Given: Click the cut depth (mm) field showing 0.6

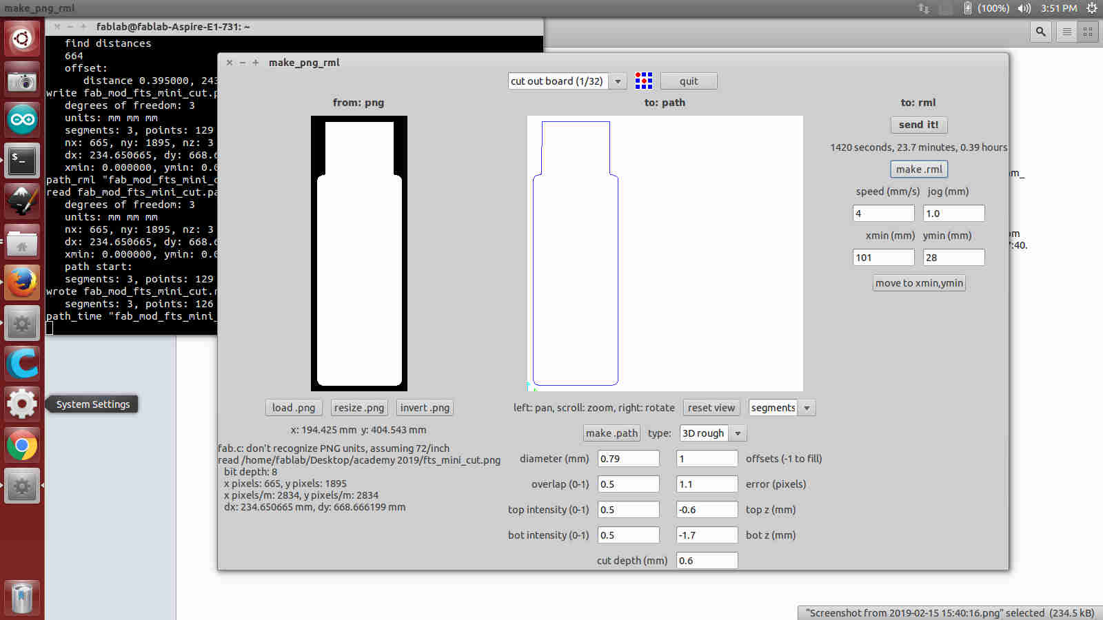Looking at the screenshot, I should click(707, 561).
